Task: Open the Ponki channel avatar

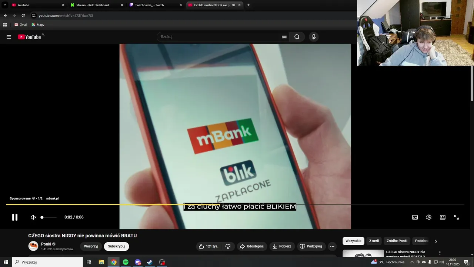Action: click(x=33, y=246)
